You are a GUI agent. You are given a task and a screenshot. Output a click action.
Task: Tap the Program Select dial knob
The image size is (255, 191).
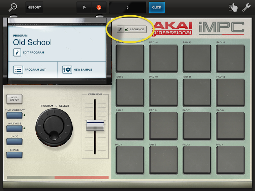54,127
